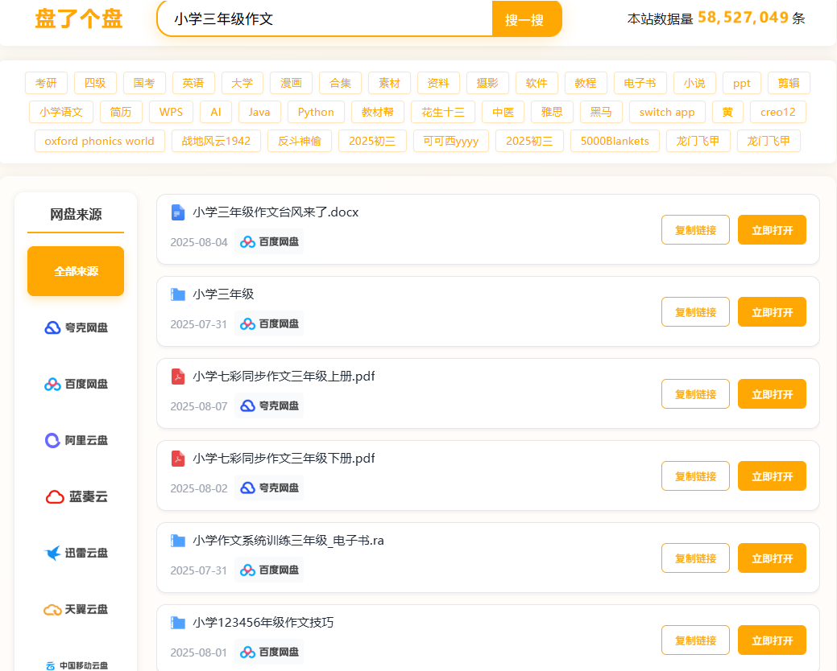Click the PDF icon of 三年级上册 result
Viewport: 837px width, 671px height.
point(177,376)
